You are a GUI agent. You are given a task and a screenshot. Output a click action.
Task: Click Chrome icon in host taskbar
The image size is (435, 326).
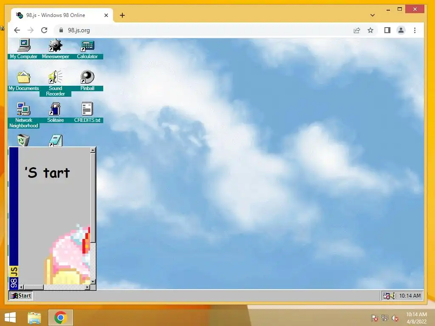[x=61, y=318]
